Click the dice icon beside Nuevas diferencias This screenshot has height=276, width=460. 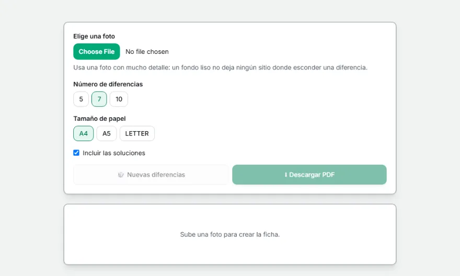121,175
